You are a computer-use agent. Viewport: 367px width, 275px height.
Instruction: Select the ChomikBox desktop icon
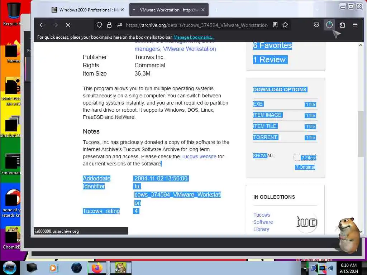(12, 238)
